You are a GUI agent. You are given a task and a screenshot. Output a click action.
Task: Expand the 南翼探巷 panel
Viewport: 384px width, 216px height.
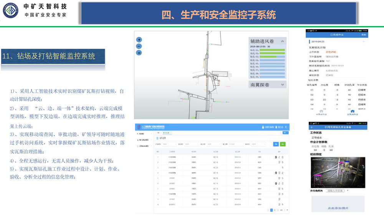283,85
